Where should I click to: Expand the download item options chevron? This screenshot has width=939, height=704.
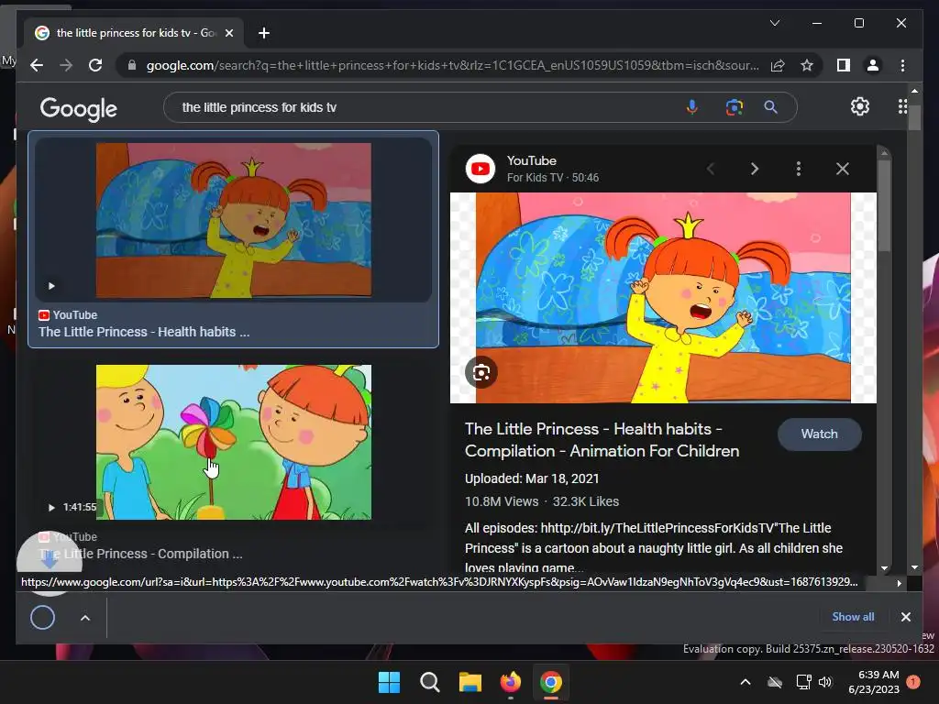85,617
